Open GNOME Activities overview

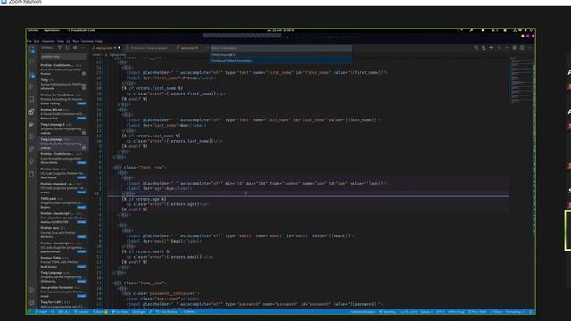tap(33, 30)
